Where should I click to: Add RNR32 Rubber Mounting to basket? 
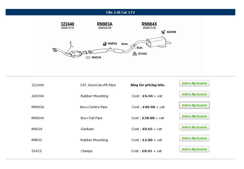click(x=194, y=138)
